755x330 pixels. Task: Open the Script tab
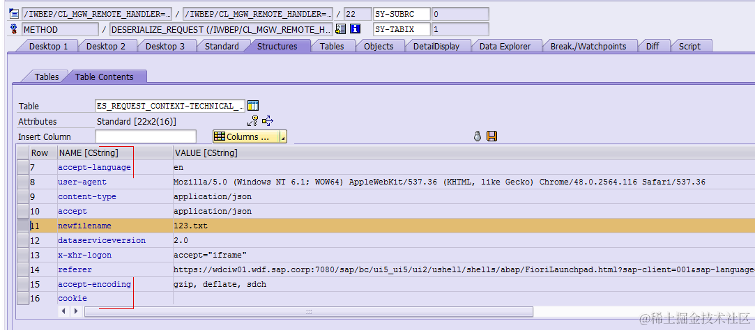(689, 46)
